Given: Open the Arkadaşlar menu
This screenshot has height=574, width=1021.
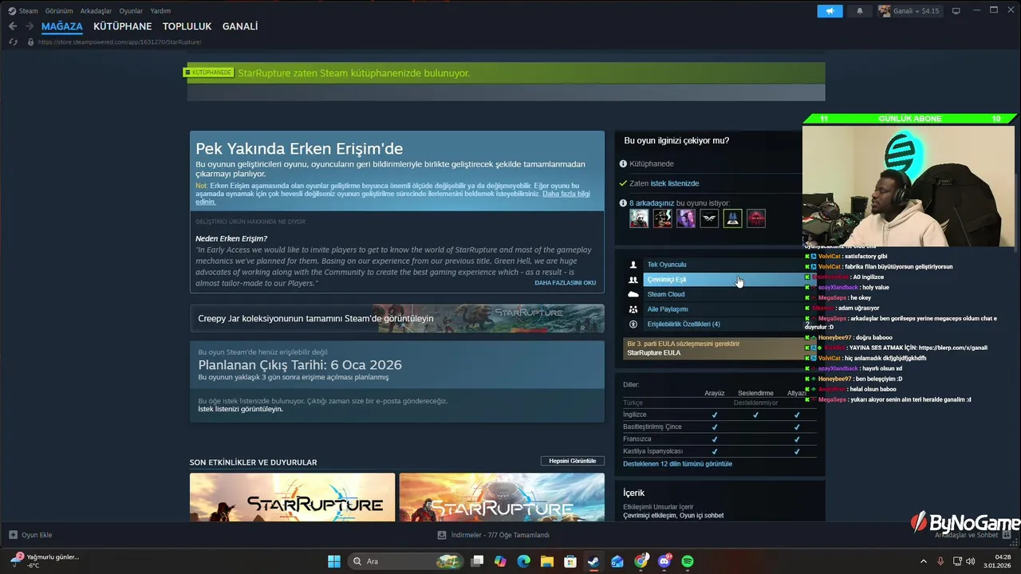Looking at the screenshot, I should 97,11.
